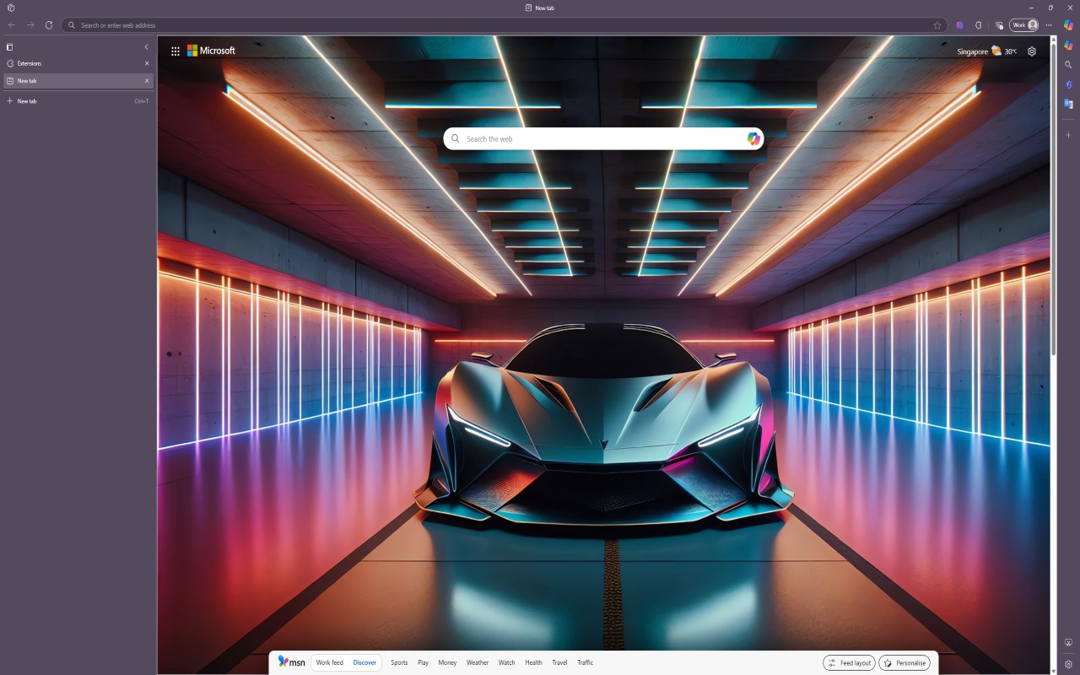Open the tab actions menu icon
Screen dimensions: 1080x675
click(10, 47)
